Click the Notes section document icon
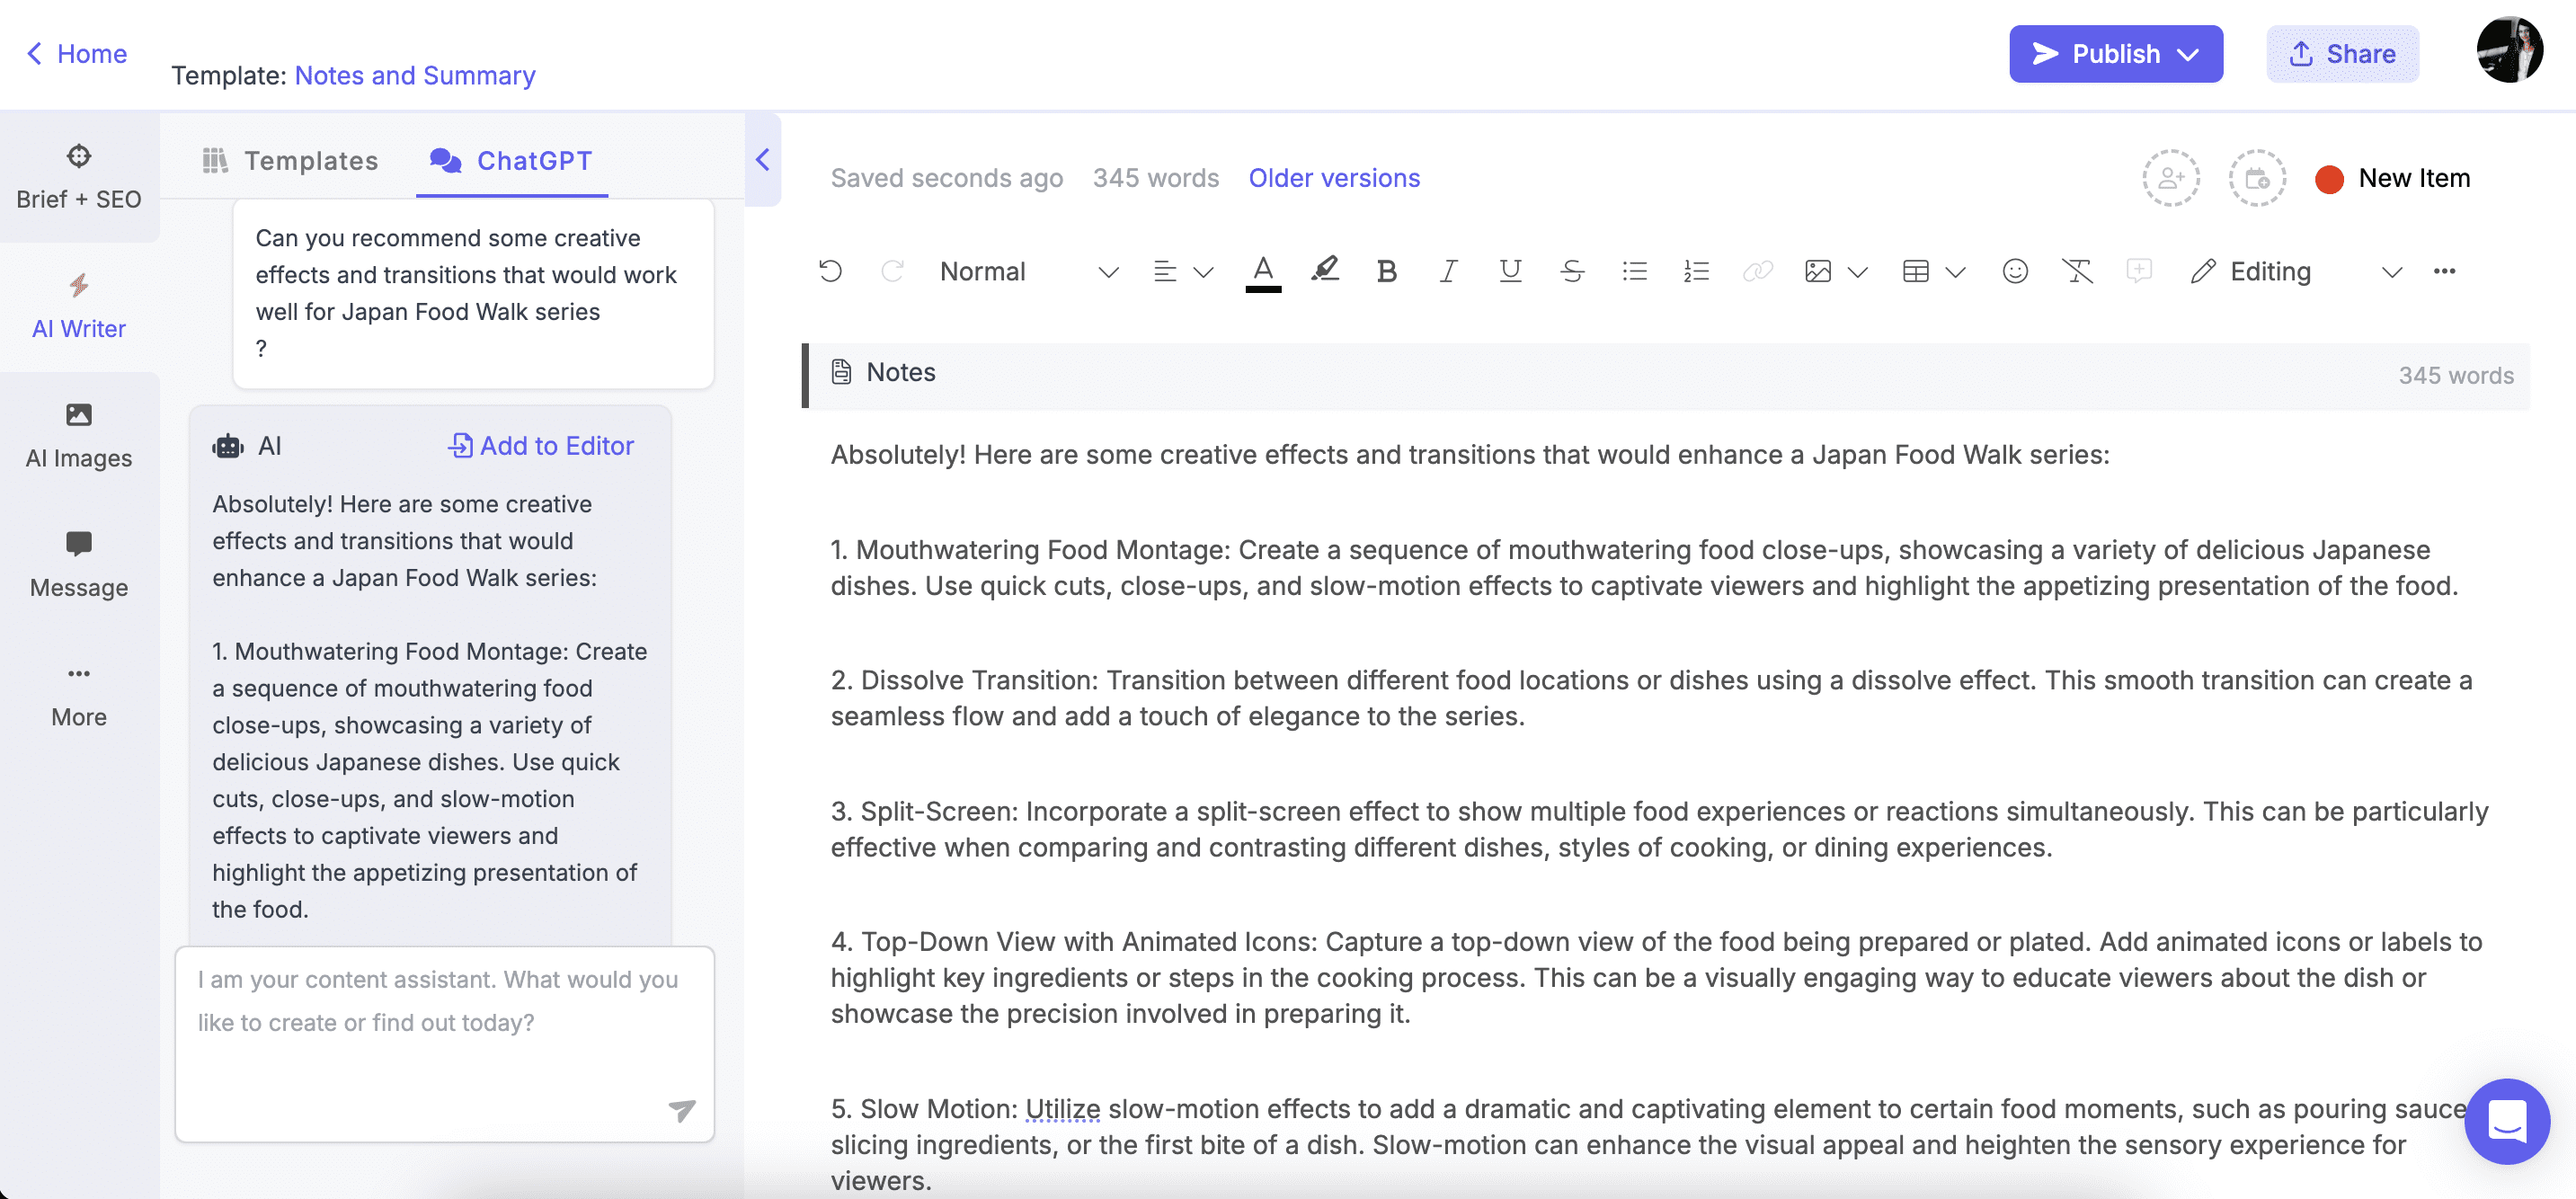2576x1199 pixels. coord(841,372)
